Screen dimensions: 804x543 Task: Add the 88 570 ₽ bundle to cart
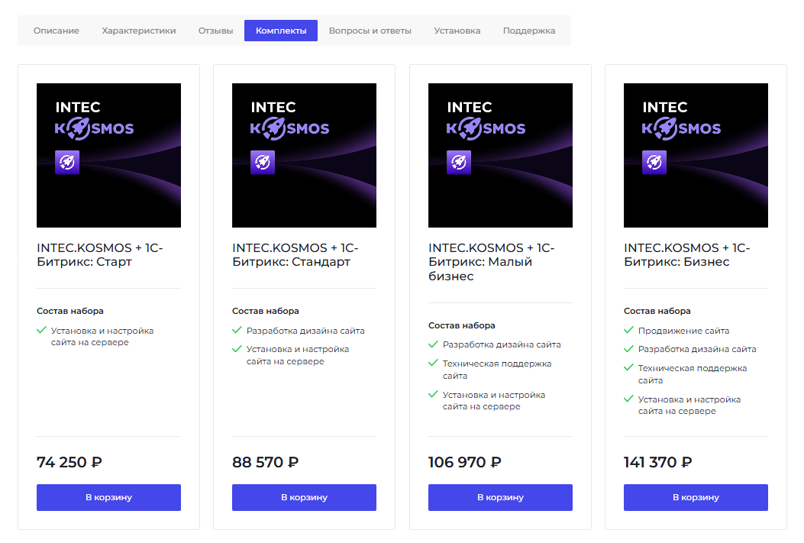304,497
